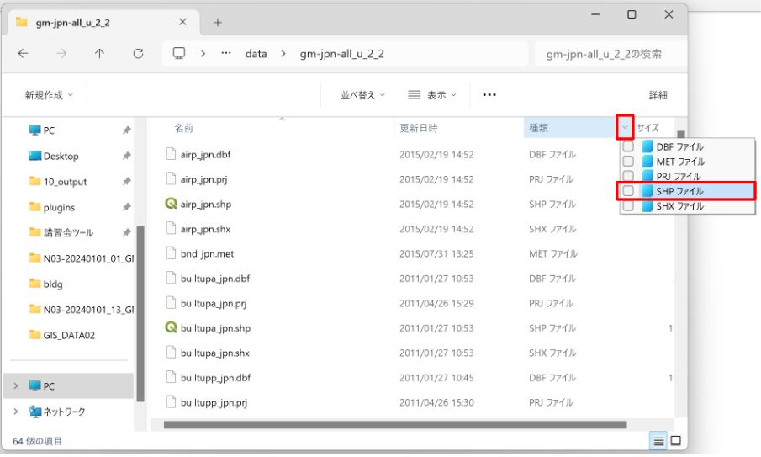This screenshot has width=761, height=457.
Task: Select file airp_jpn.prj
Action: 203,179
